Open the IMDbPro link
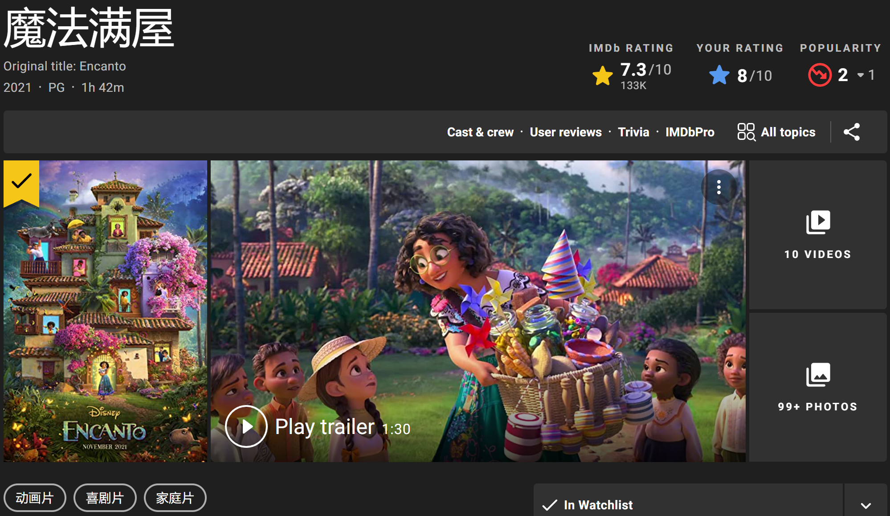Viewport: 890px width, 516px height. [690, 132]
